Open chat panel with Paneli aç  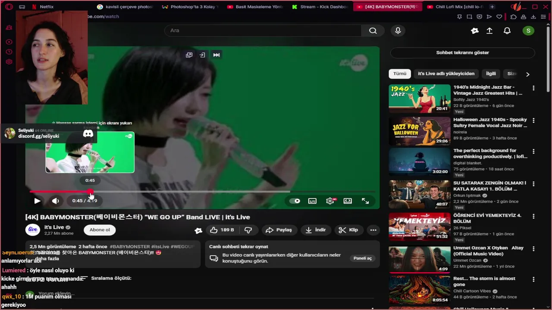[363, 258]
